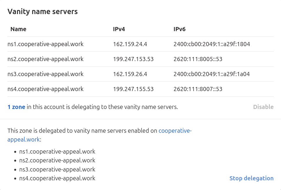Click the Disable button

[x=263, y=107]
